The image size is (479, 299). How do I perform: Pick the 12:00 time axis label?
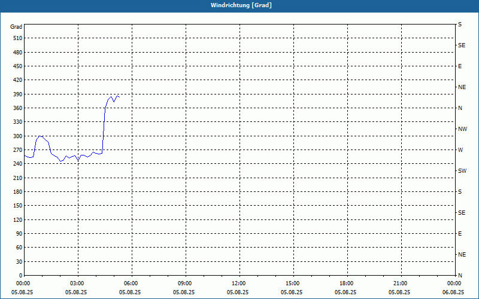coord(238,283)
